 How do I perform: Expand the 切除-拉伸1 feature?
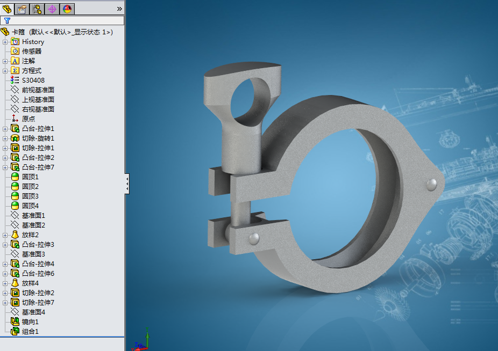click(x=5, y=148)
